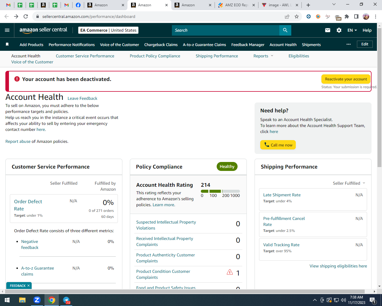
Task: Open the volume control in system tray
Action: (344, 300)
